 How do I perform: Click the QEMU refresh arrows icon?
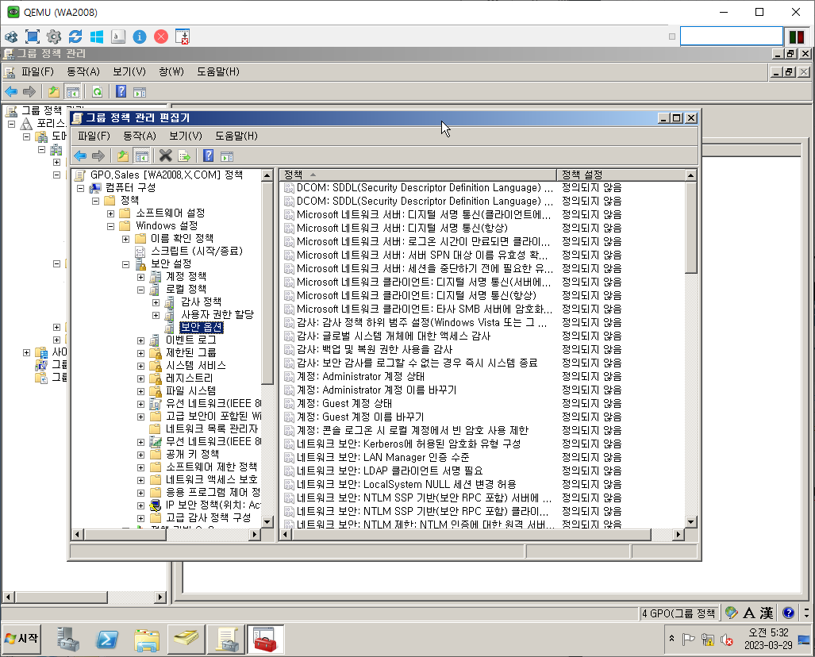point(75,36)
